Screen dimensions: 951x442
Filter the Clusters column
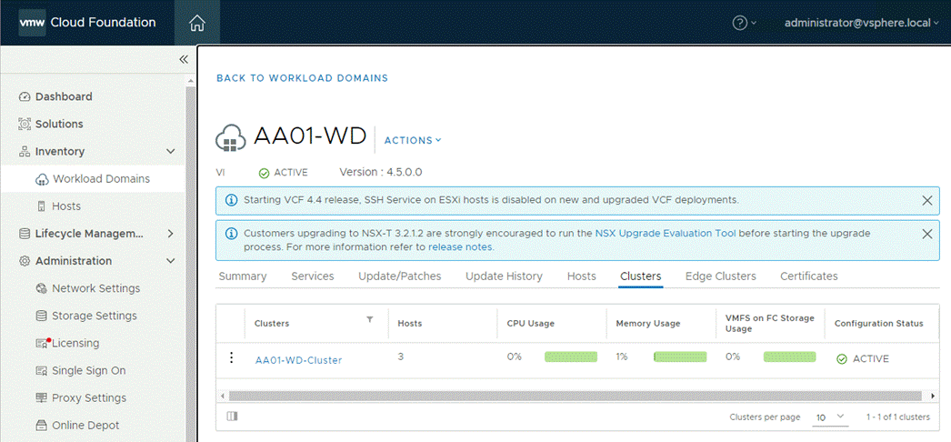tap(369, 320)
